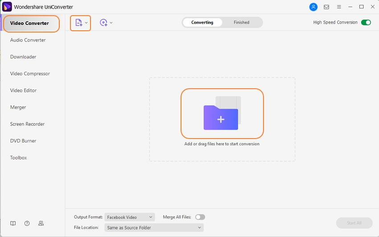Open the File Location dropdown
Screen dimensions: 379x237
[x=154, y=228]
